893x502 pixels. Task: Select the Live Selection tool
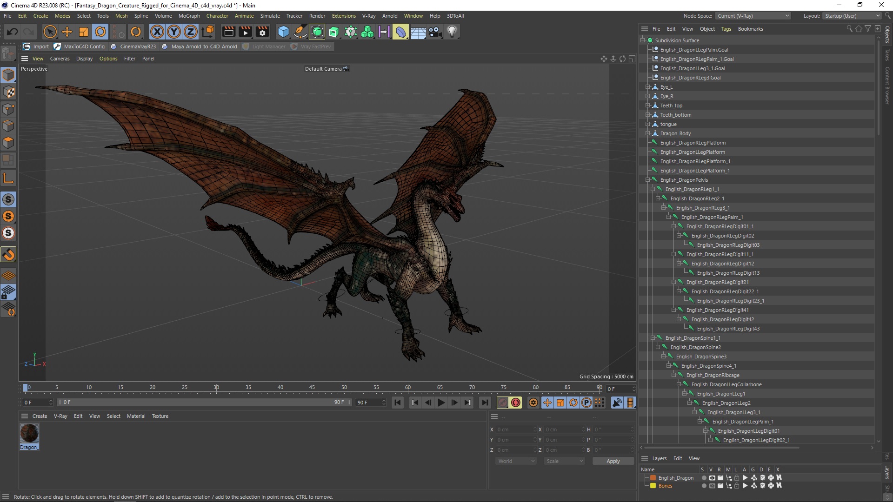click(50, 32)
